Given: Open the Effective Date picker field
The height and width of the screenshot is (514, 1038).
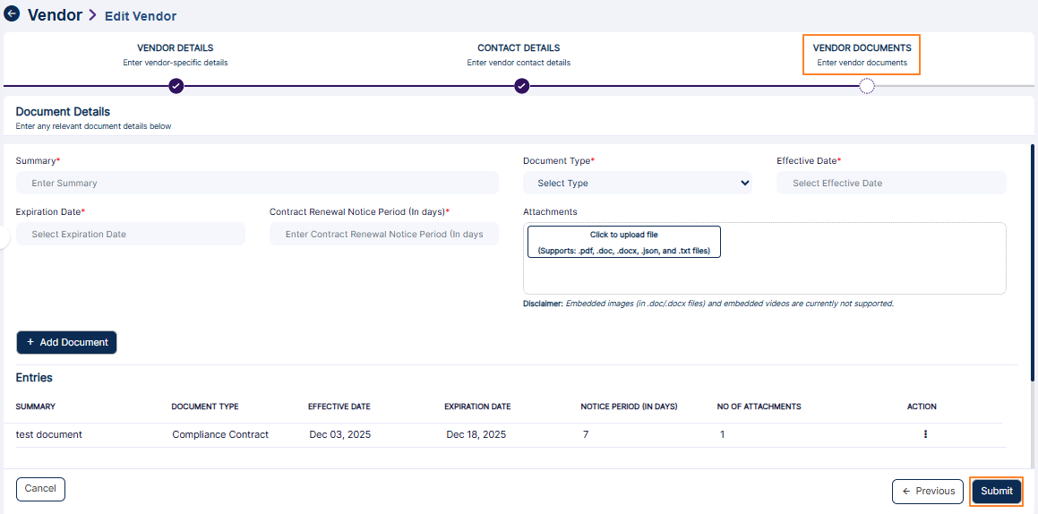Looking at the screenshot, I should point(890,184).
